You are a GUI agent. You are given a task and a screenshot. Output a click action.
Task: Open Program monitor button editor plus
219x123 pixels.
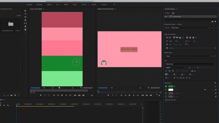[x=159, y=96]
